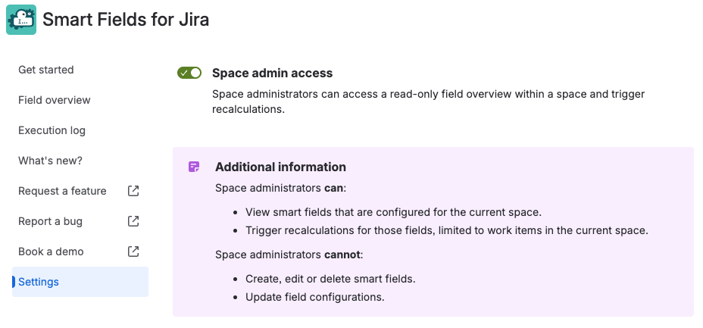Viewport: 703px width, 328px height.
Task: Click external link icon beside Request a feature
Action: pos(133,191)
